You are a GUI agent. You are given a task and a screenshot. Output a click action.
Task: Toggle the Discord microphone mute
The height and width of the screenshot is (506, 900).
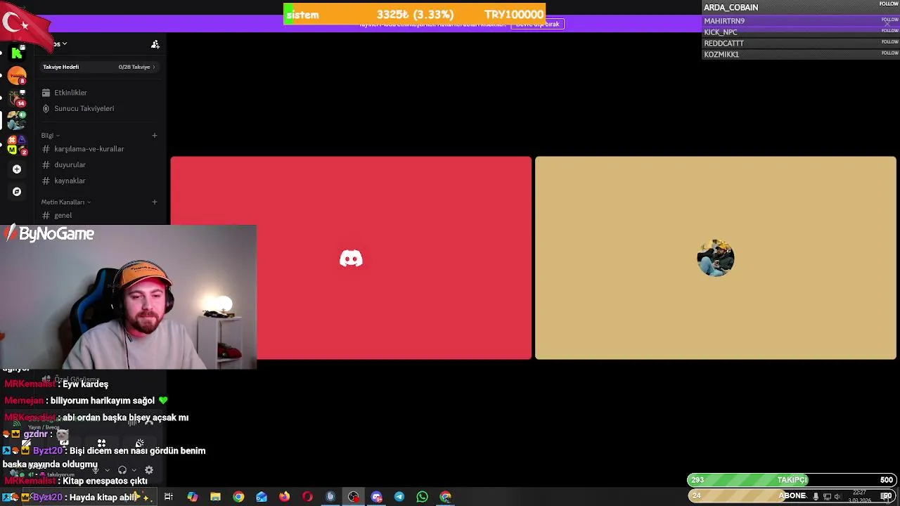click(x=96, y=470)
